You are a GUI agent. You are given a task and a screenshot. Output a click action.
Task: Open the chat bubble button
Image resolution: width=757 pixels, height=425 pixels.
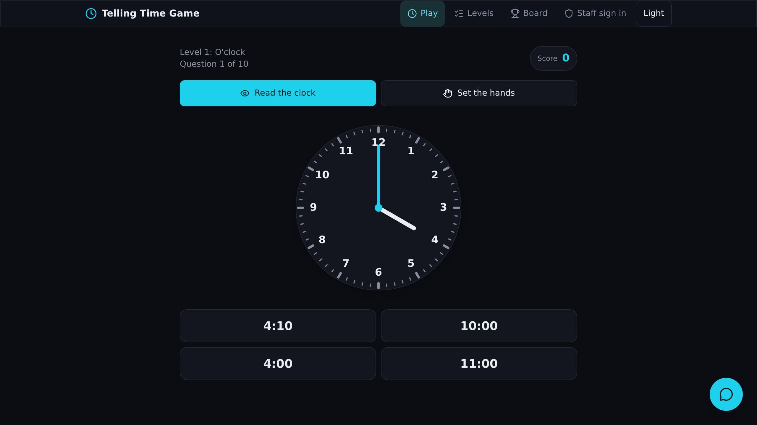pos(726,394)
